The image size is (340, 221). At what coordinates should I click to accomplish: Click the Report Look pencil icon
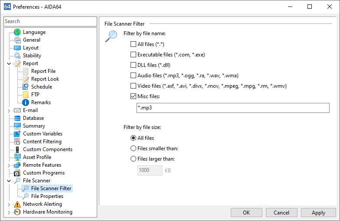click(26, 79)
